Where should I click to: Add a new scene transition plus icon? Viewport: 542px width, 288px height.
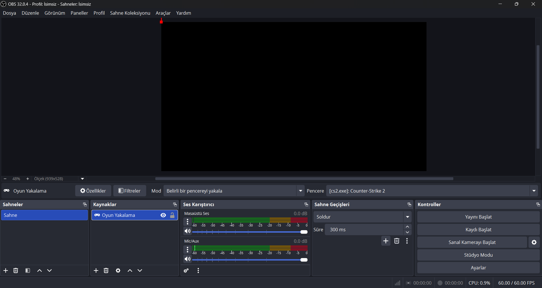[x=386, y=241]
